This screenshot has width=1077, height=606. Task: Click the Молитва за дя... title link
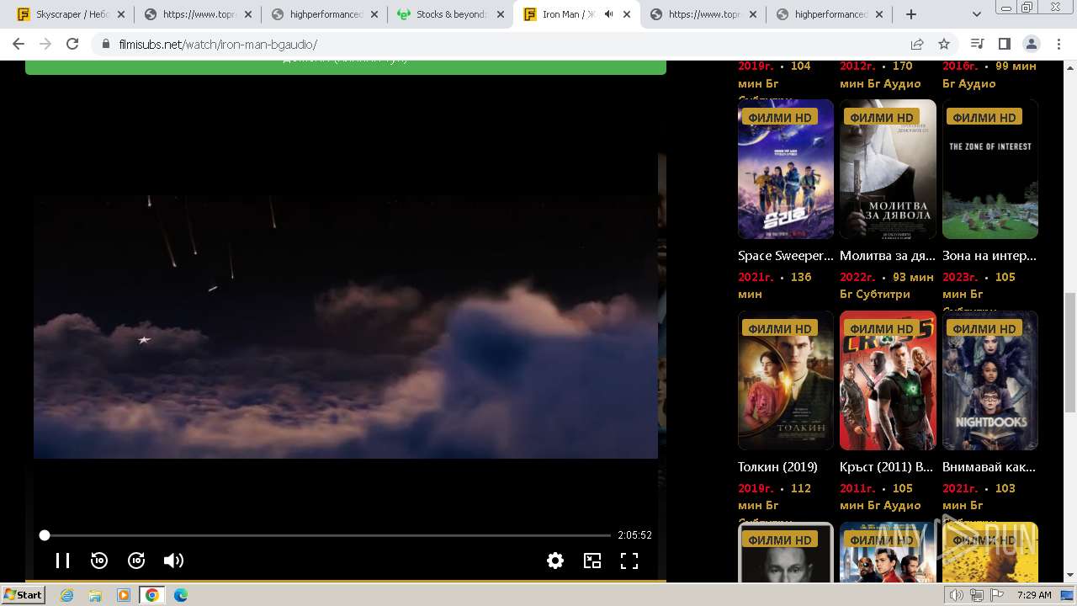coord(888,255)
